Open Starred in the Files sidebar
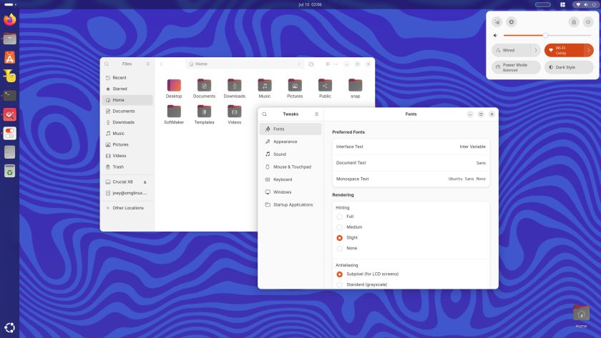This screenshot has height=338, width=601. 127,89
